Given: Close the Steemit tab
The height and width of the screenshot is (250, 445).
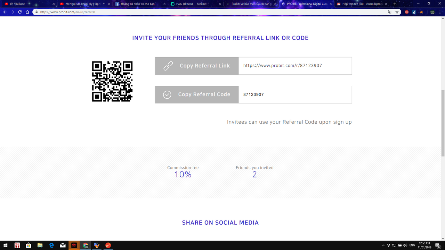Looking at the screenshot, I should 220,4.
